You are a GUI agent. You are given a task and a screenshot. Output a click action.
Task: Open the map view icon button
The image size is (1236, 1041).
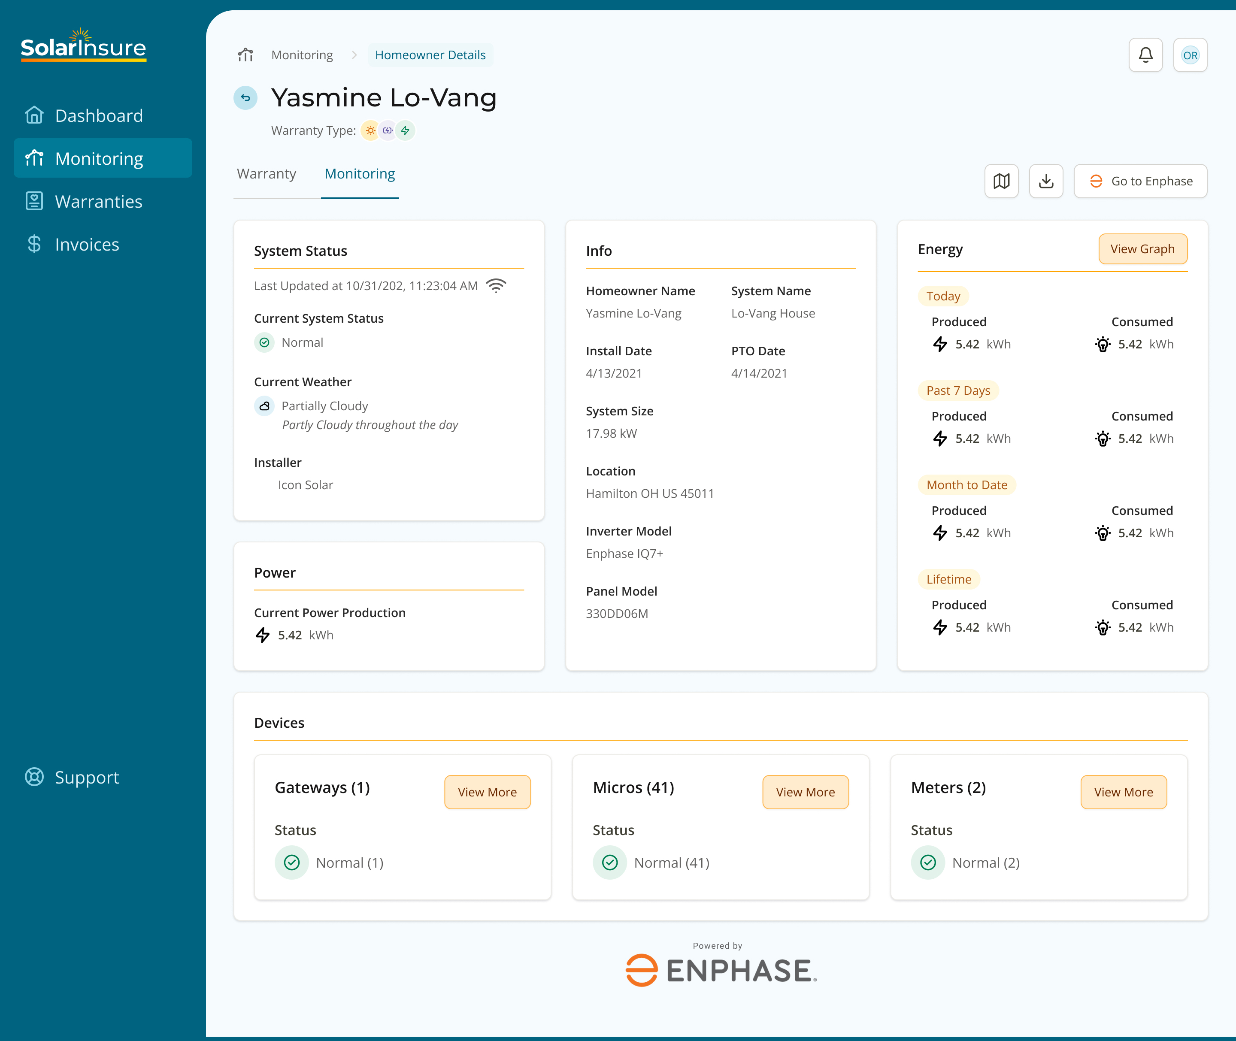tap(1001, 181)
